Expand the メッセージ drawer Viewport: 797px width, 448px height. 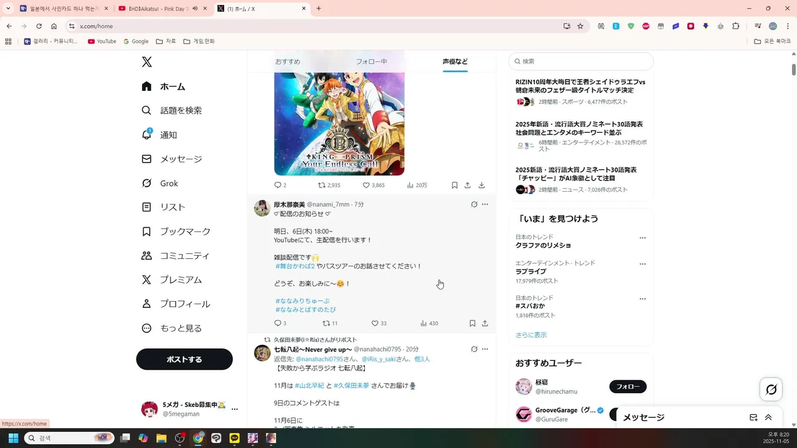click(x=768, y=418)
